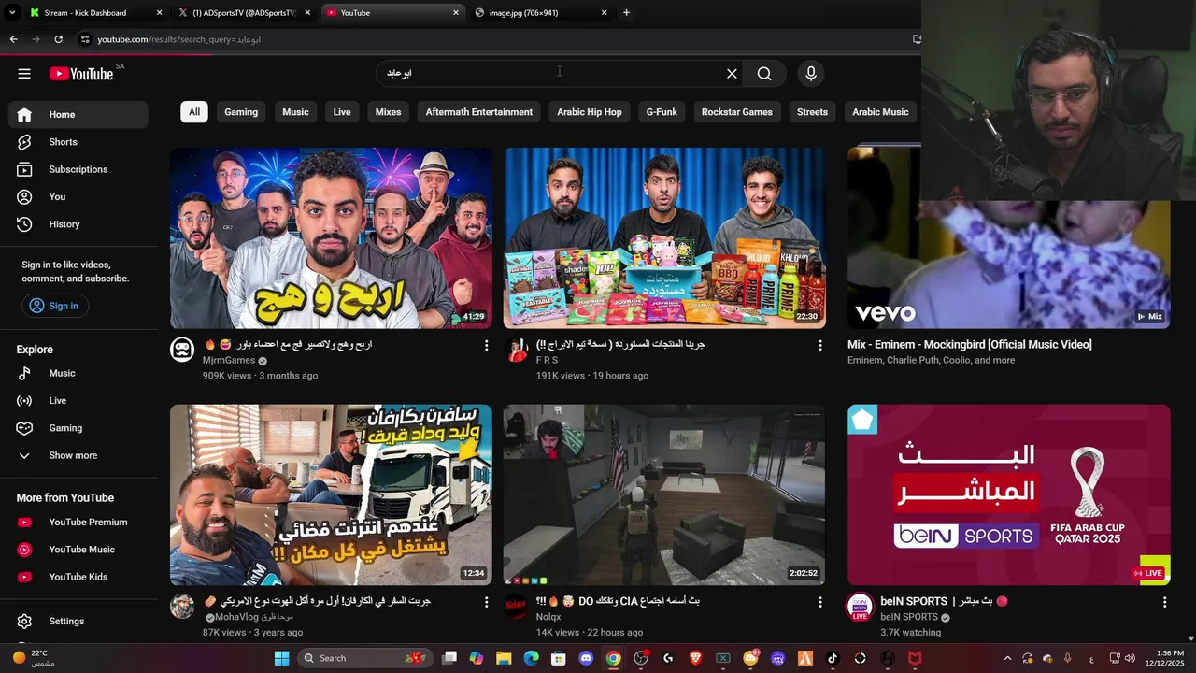Show hidden system tray icons
1196x673 pixels.
[x=1007, y=658]
